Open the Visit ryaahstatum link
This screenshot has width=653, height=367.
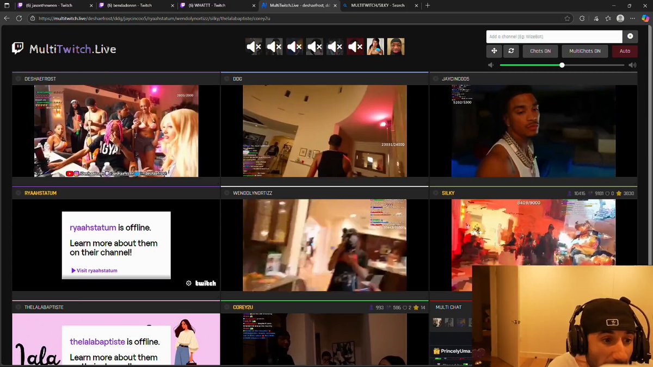[x=94, y=270]
